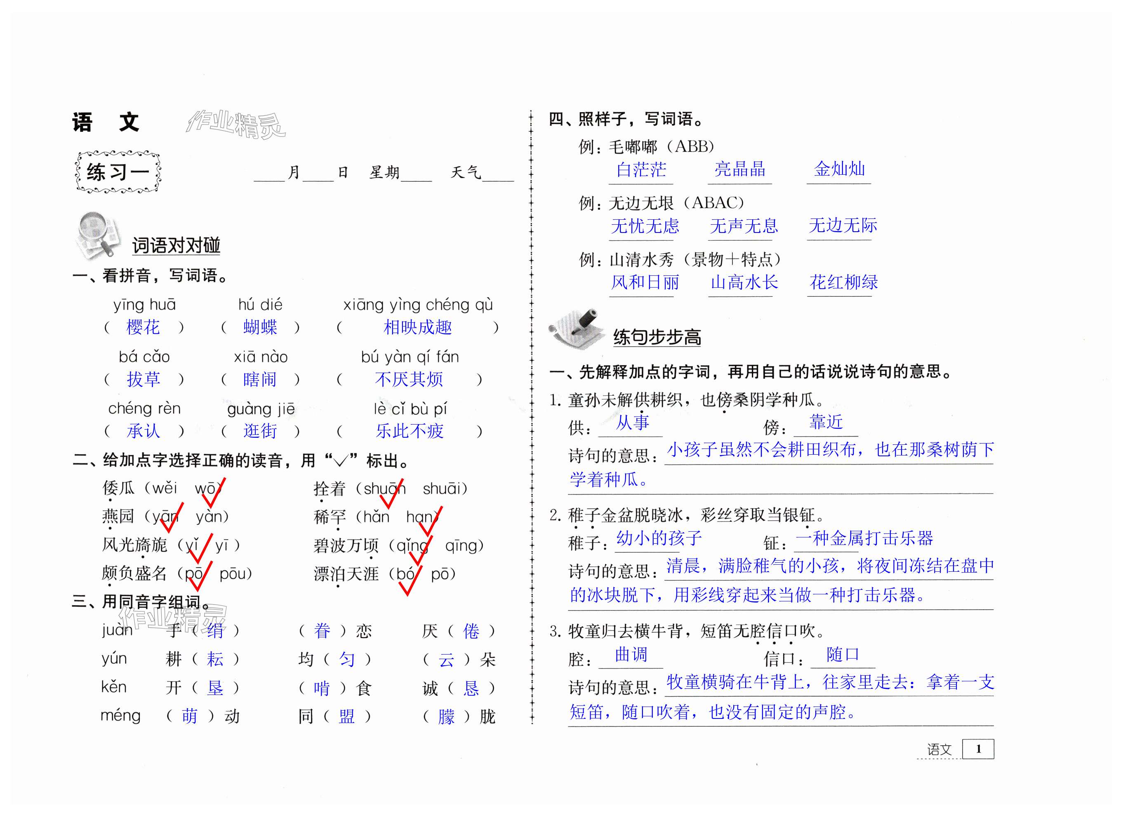Click the pinyin xiā nào
Screen dimensions: 1123x817
click(261, 357)
